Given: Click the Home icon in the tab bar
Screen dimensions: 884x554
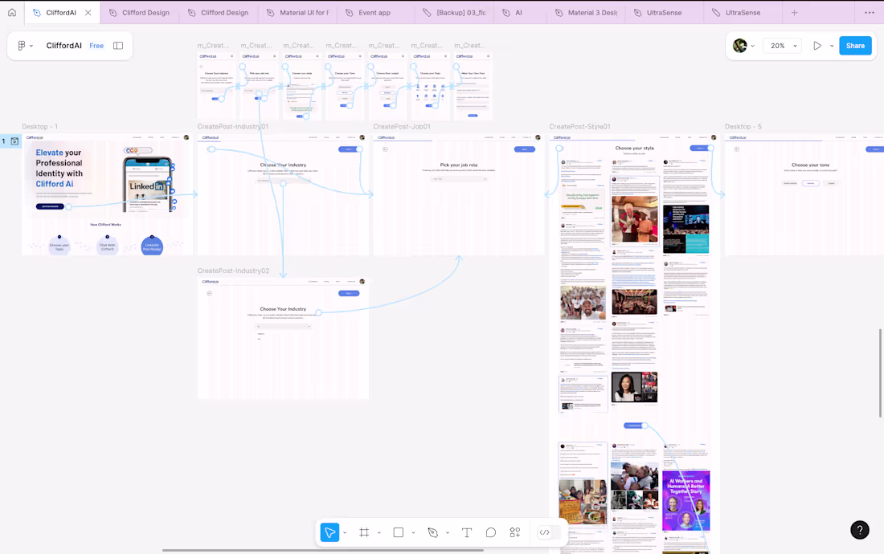Looking at the screenshot, I should click(x=11, y=12).
